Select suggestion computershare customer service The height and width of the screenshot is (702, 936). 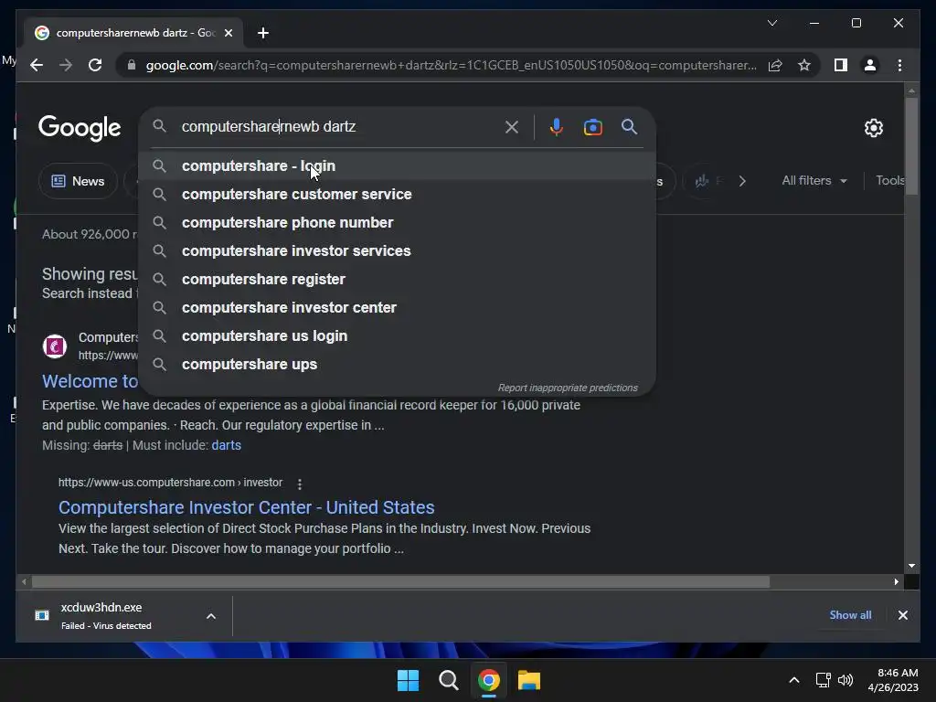397,194
